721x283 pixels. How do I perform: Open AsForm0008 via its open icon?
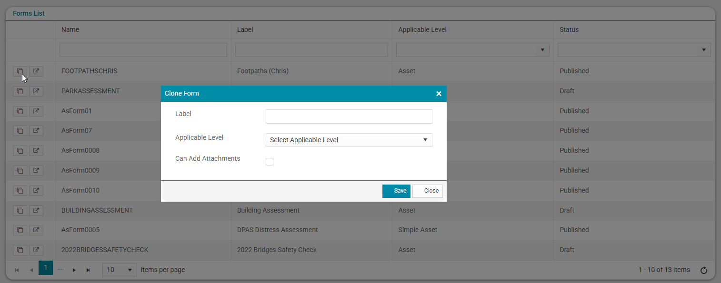coord(36,150)
